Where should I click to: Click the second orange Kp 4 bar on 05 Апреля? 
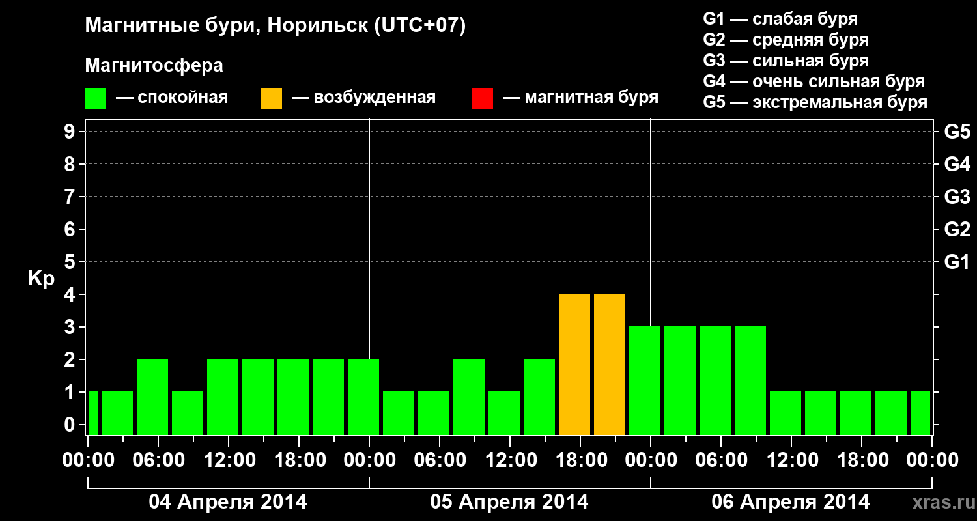pos(610,364)
